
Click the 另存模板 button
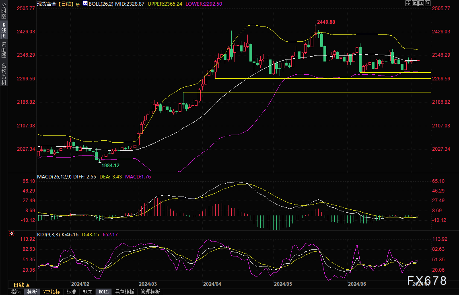click(x=124, y=292)
